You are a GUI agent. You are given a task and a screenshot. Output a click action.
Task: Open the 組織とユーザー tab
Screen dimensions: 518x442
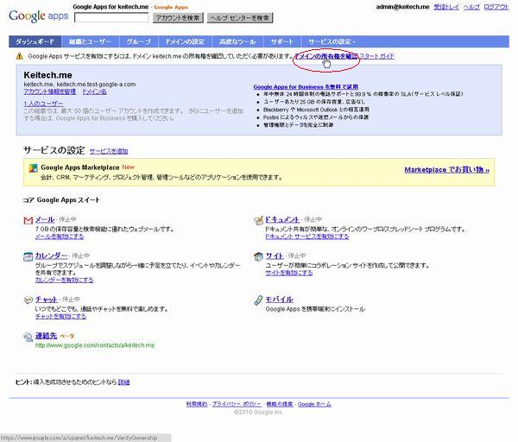point(90,41)
